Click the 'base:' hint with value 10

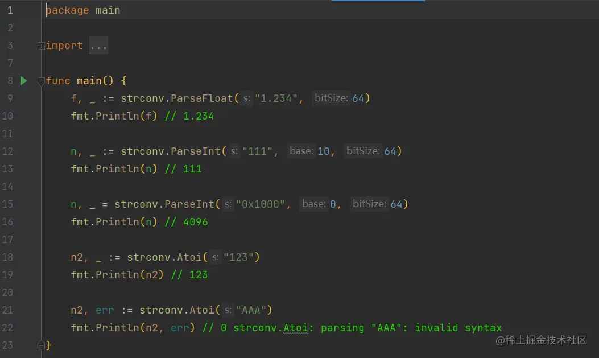click(301, 151)
